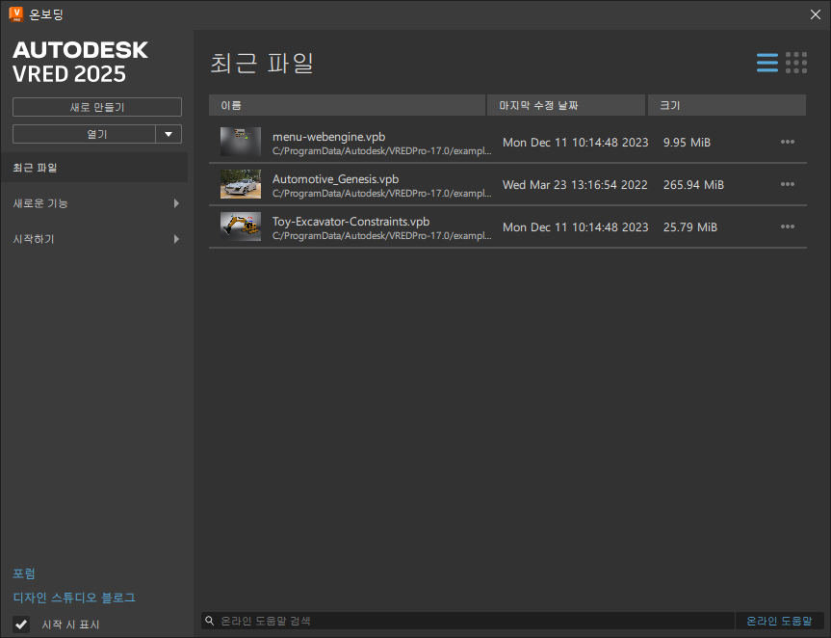The width and height of the screenshot is (831, 638).
Task: Close the onboarding window
Action: [815, 14]
